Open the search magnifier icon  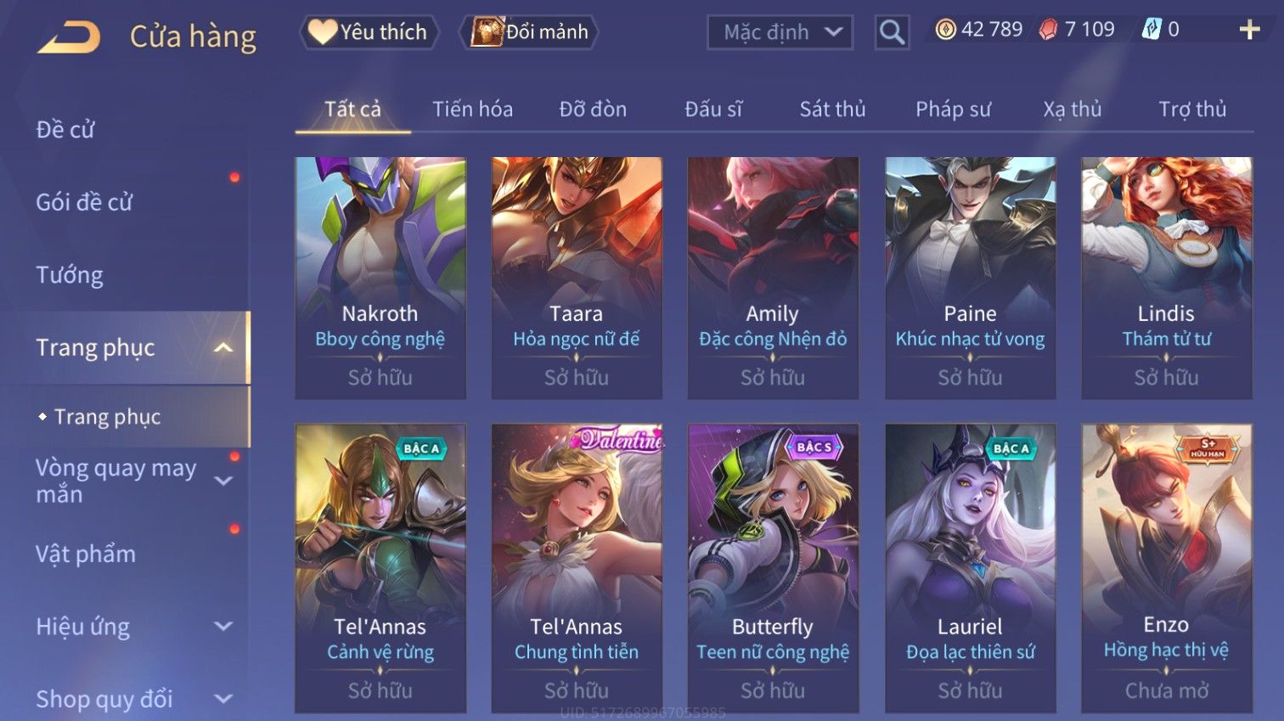point(892,32)
